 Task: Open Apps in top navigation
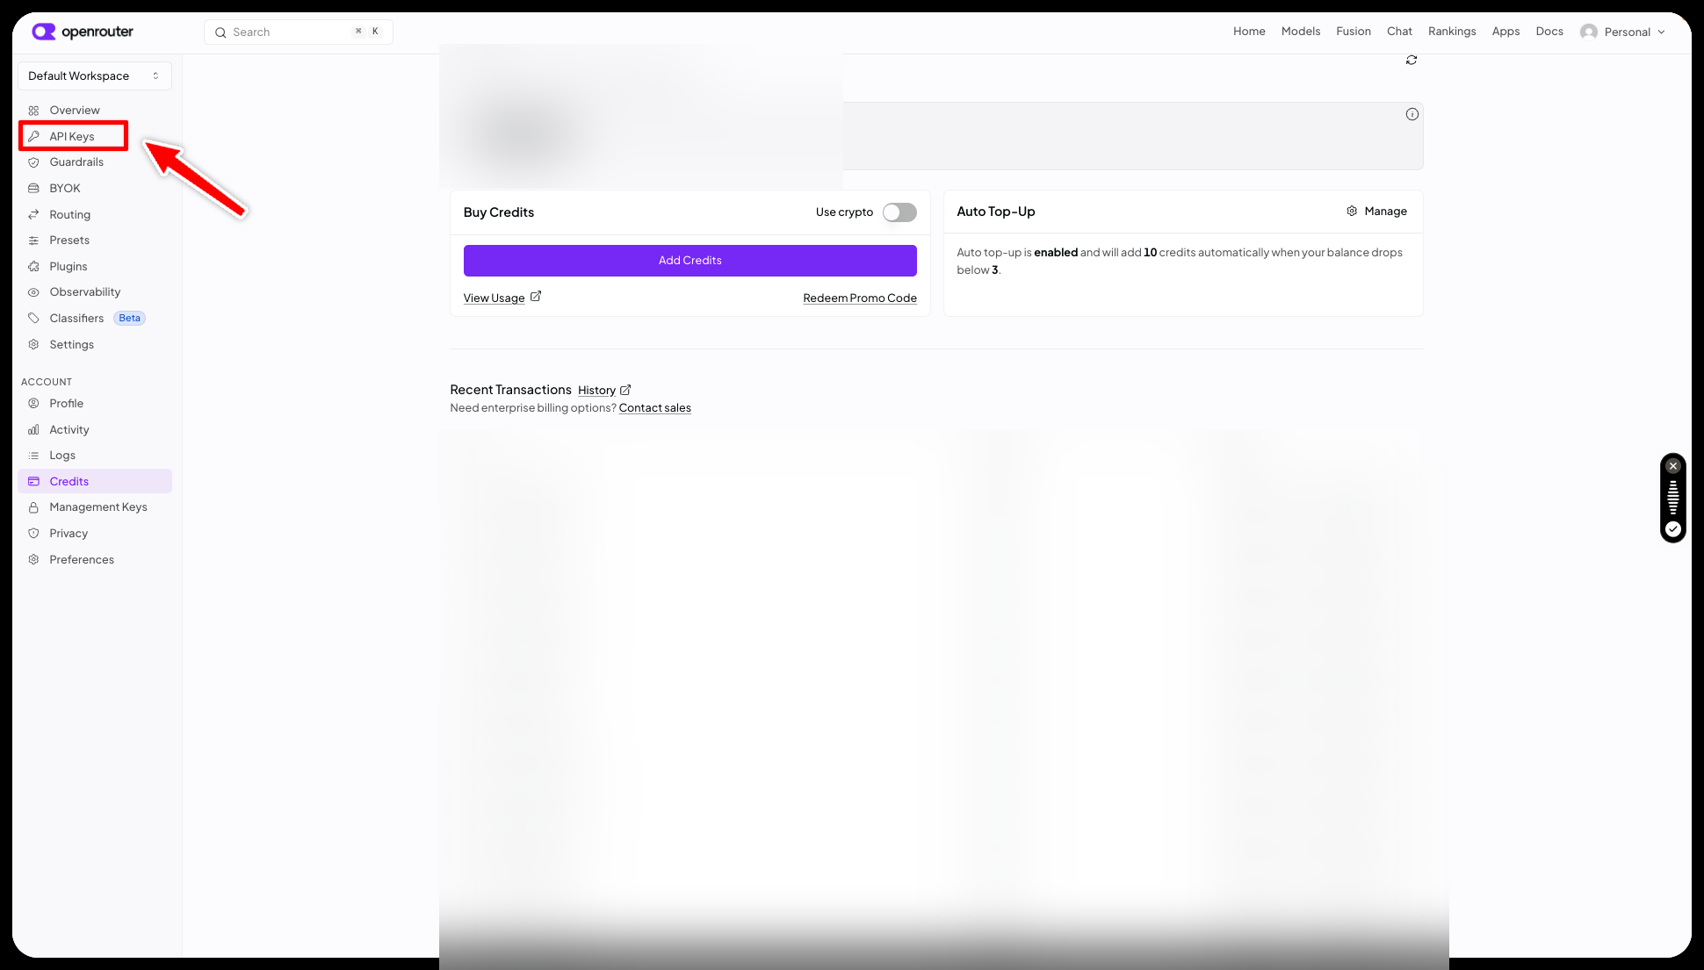tap(1505, 32)
